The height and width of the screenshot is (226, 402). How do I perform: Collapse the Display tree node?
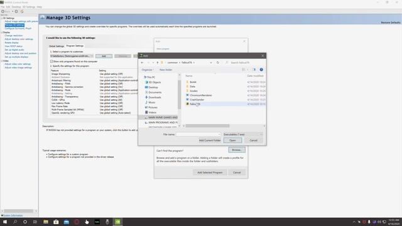(2, 33)
